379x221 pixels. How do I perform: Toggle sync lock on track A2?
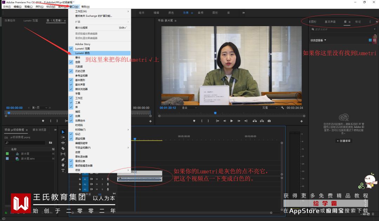[x=91, y=184]
